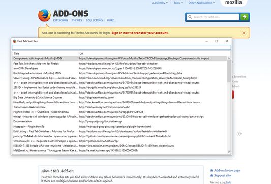The height and width of the screenshot is (184, 271).
Task: Select Highest Voted 'c++' Questions row
Action: (119, 112)
